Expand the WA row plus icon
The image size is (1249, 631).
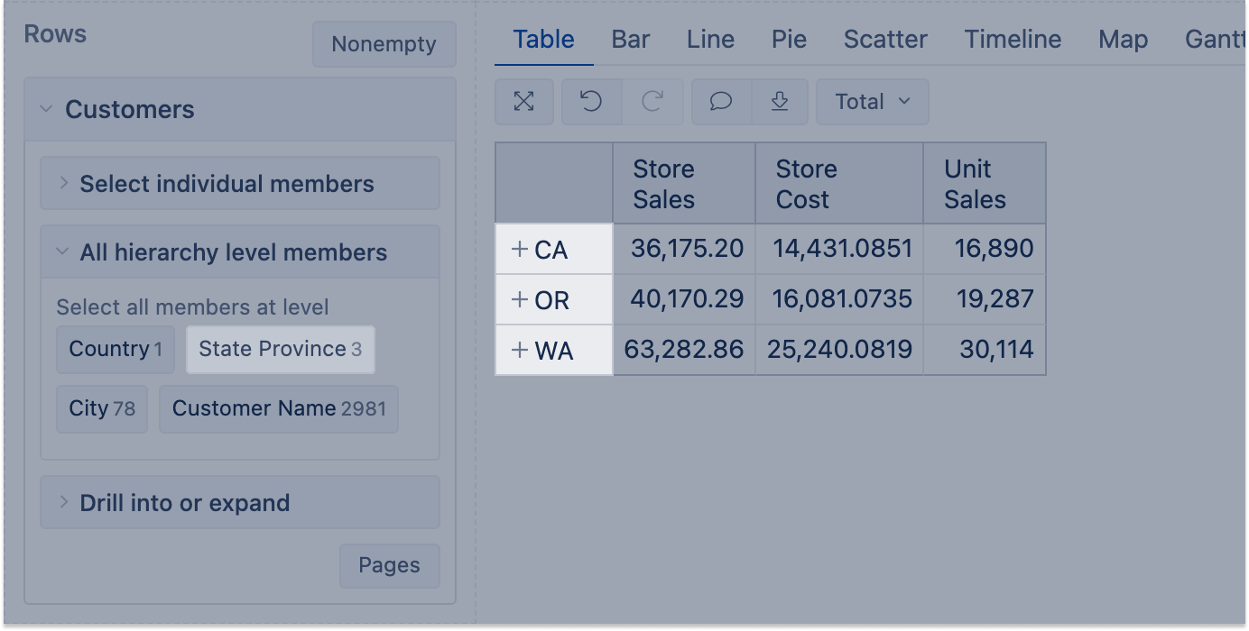[x=519, y=351]
